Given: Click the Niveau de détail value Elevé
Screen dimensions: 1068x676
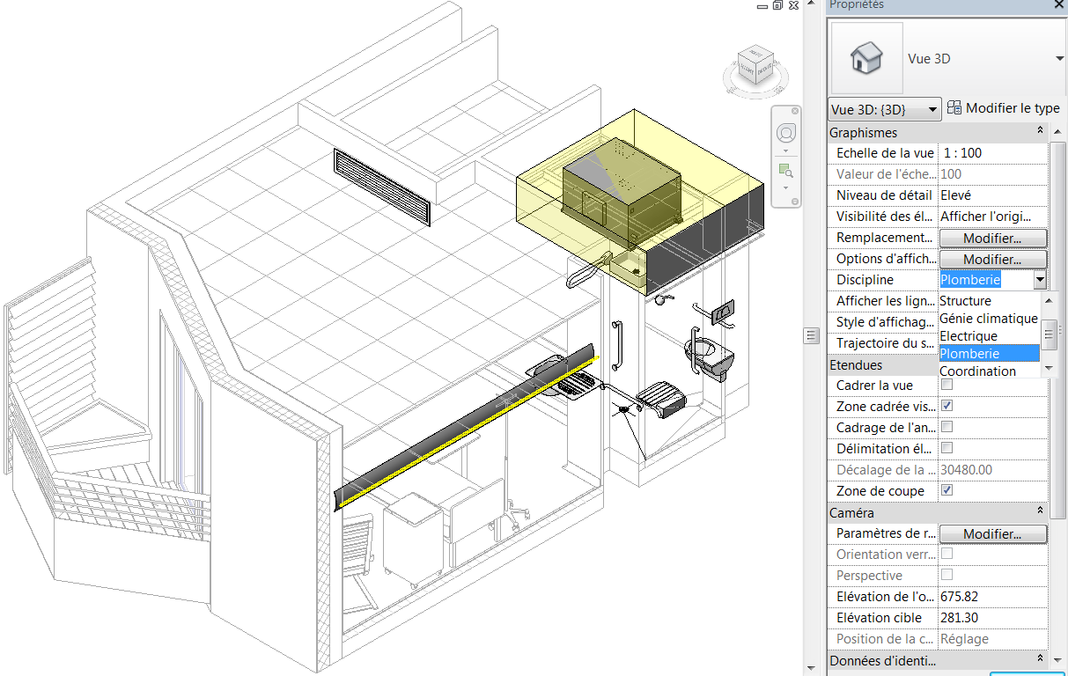Looking at the screenshot, I should click(993, 195).
